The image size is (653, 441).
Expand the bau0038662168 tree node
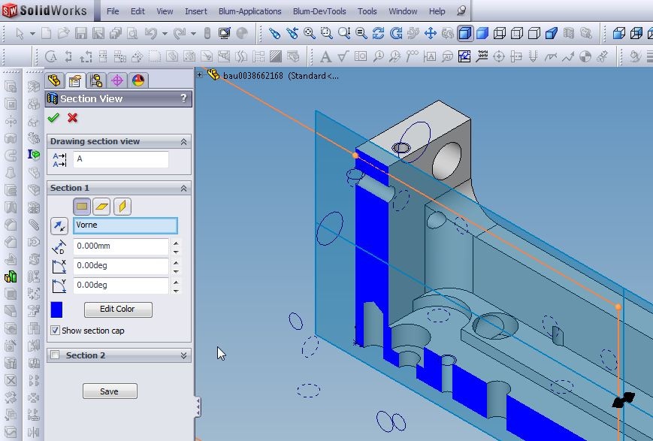[200, 75]
